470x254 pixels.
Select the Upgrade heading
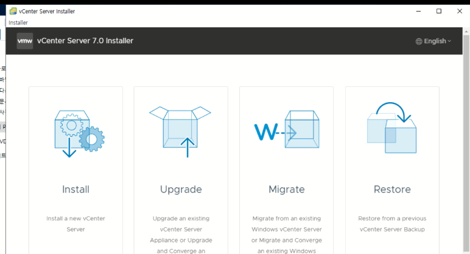click(181, 190)
